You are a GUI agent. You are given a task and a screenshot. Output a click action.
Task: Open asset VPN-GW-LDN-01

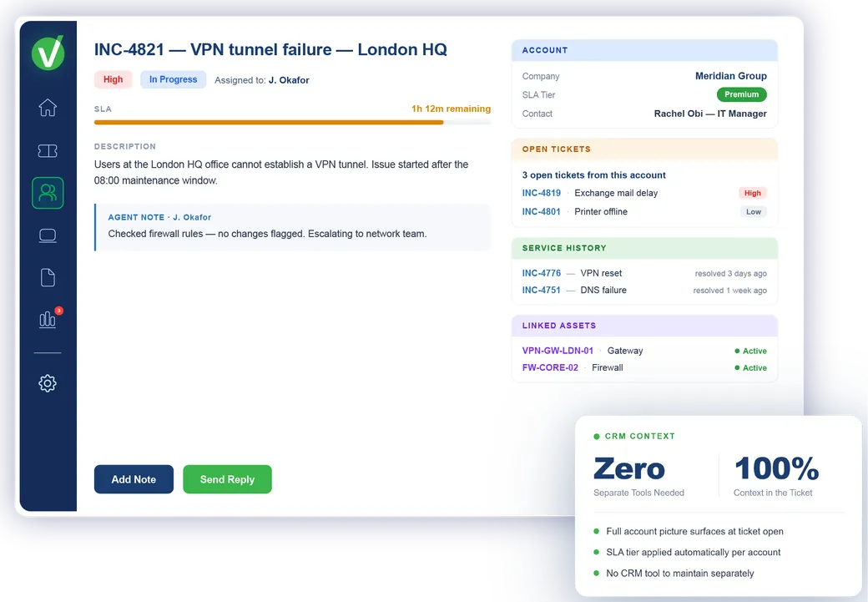[558, 351]
